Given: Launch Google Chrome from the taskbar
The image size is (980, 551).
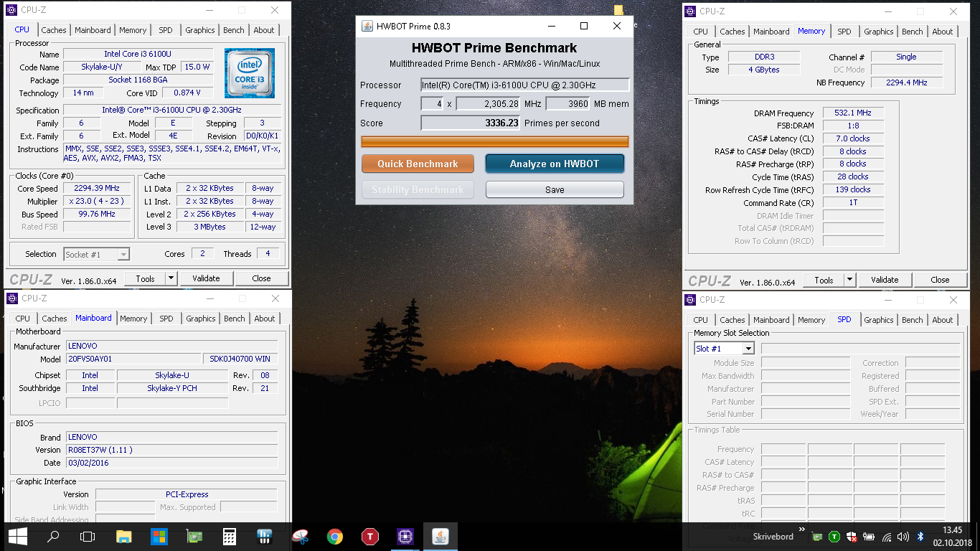Looking at the screenshot, I should pos(334,536).
